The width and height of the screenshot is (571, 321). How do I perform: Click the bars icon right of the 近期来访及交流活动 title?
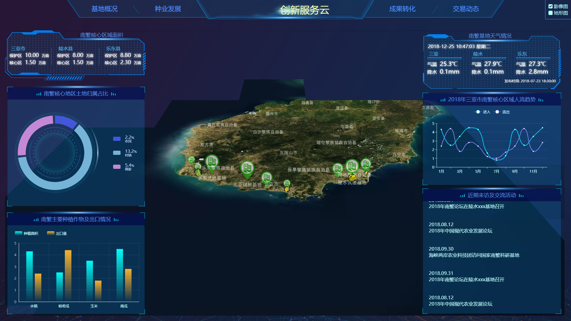[x=521, y=196]
